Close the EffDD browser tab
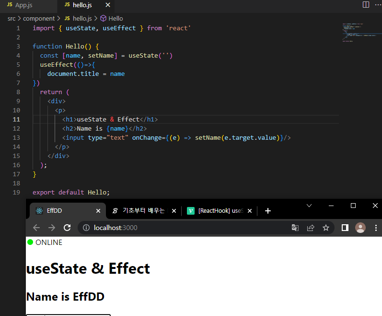382x316 pixels. pyautogui.click(x=98, y=211)
